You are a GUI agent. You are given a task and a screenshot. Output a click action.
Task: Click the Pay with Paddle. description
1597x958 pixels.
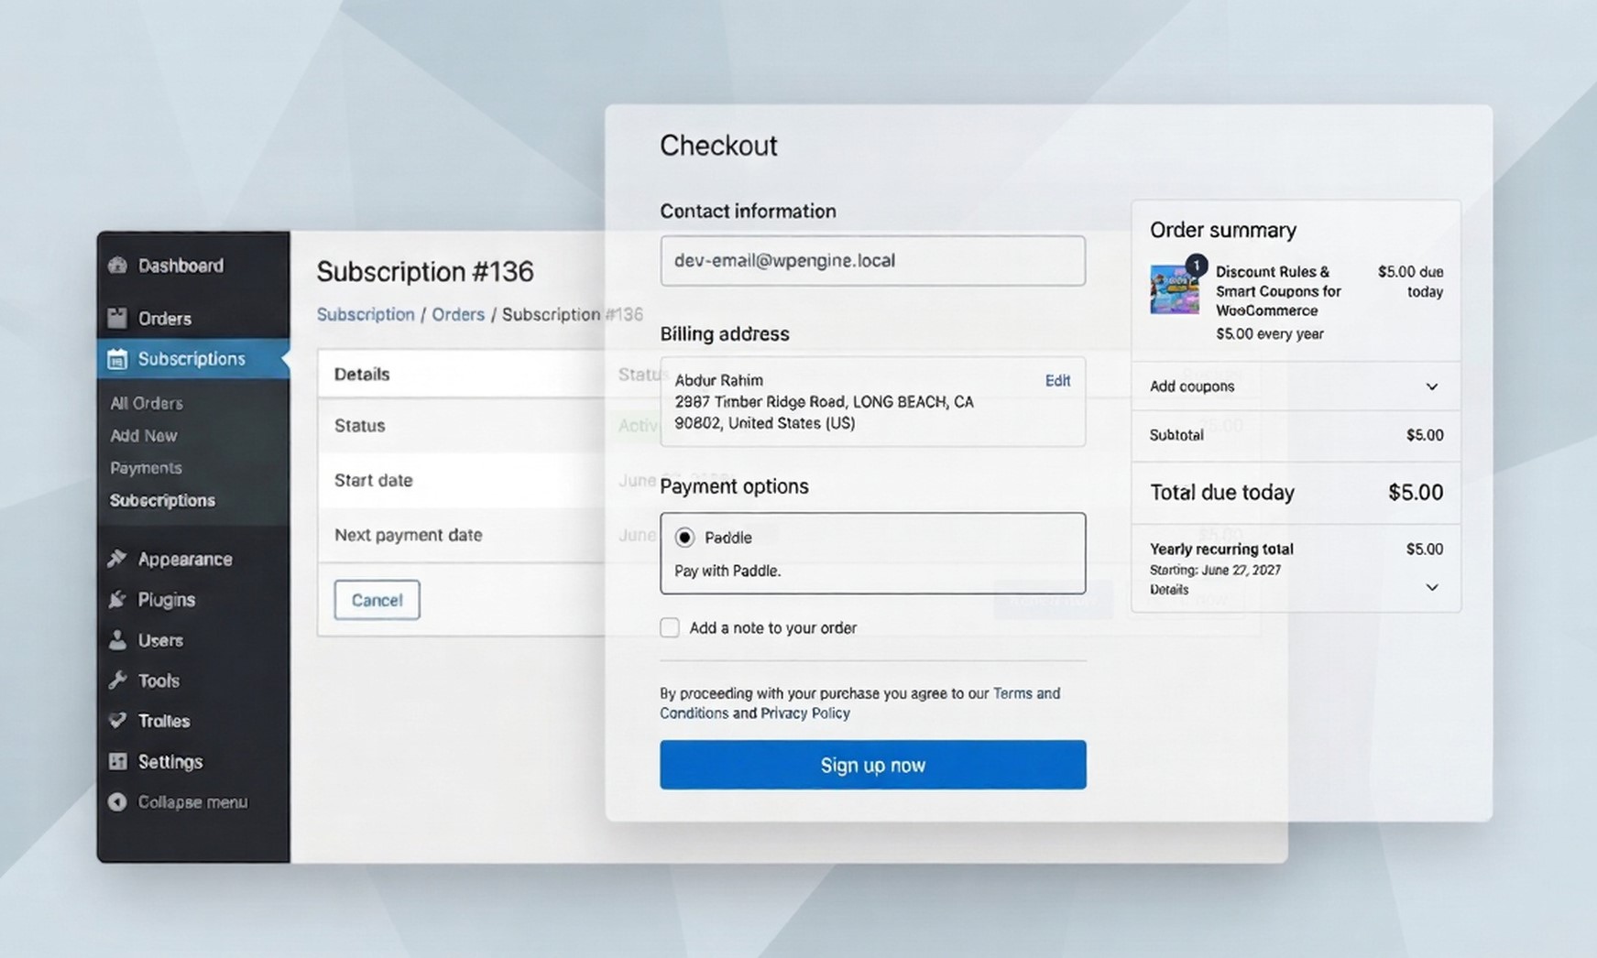point(727,571)
